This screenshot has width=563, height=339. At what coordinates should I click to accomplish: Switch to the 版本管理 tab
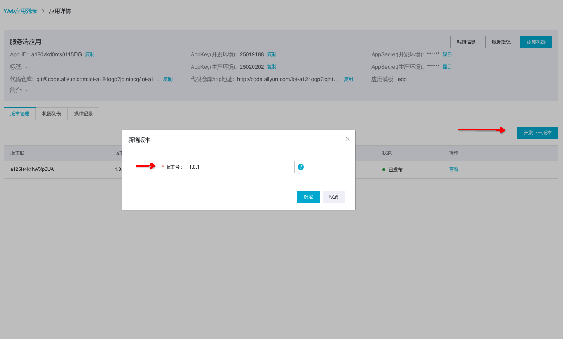pyautogui.click(x=20, y=114)
